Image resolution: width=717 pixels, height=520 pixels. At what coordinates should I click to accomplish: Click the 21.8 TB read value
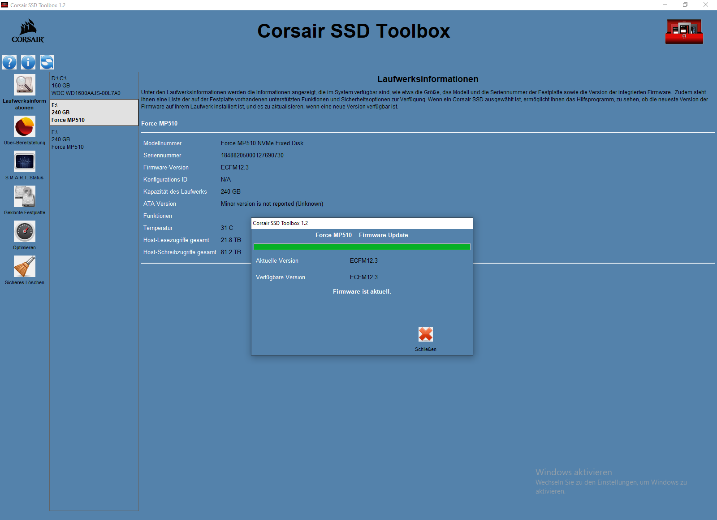(231, 240)
